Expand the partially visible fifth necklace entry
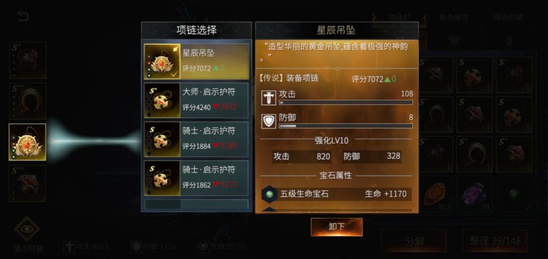This screenshot has width=548, height=259. coord(196,205)
